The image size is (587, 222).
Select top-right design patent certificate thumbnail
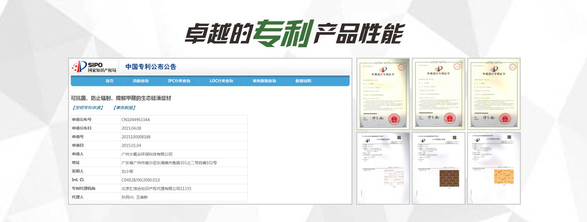click(x=494, y=94)
